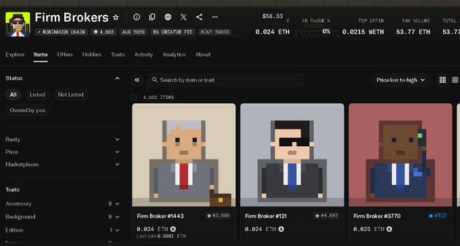The image size is (460, 246).
Task: Click the 4,863 ITEMS count label
Action: (158, 97)
